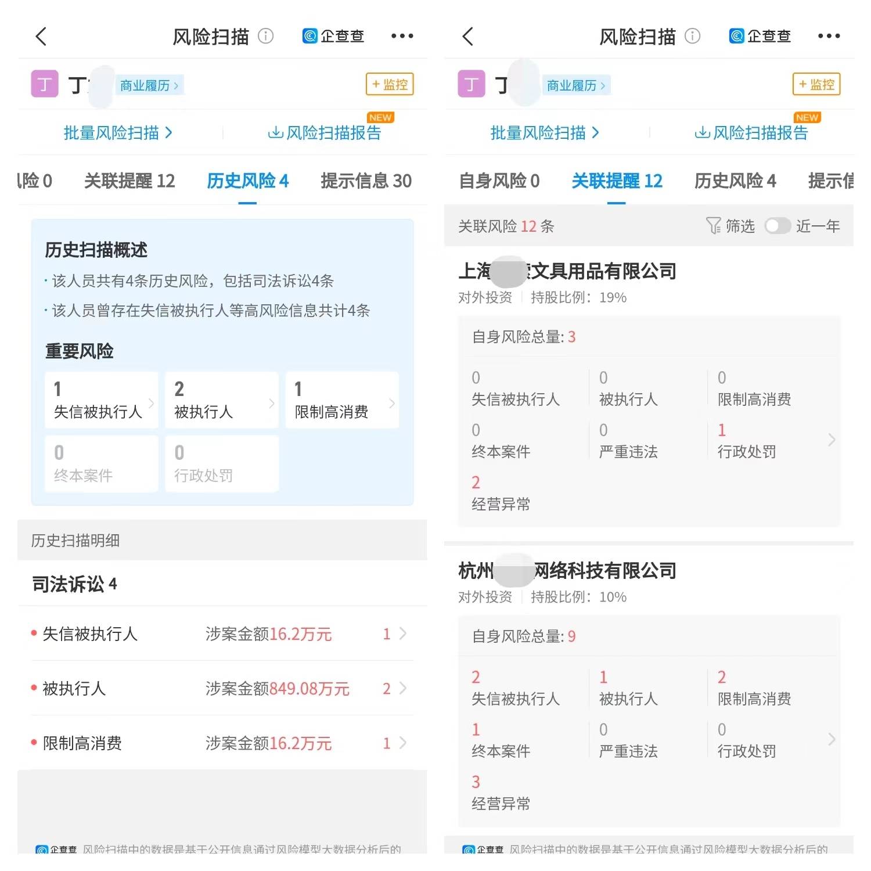Tap the 2 失信被执行人 stat in 网络科技 card
The image size is (871, 871).
tap(516, 688)
